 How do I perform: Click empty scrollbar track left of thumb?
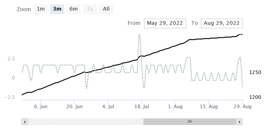(85, 122)
